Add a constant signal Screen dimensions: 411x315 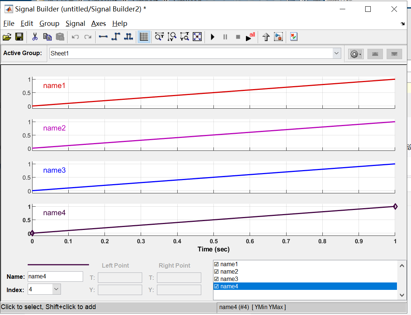[103, 37]
